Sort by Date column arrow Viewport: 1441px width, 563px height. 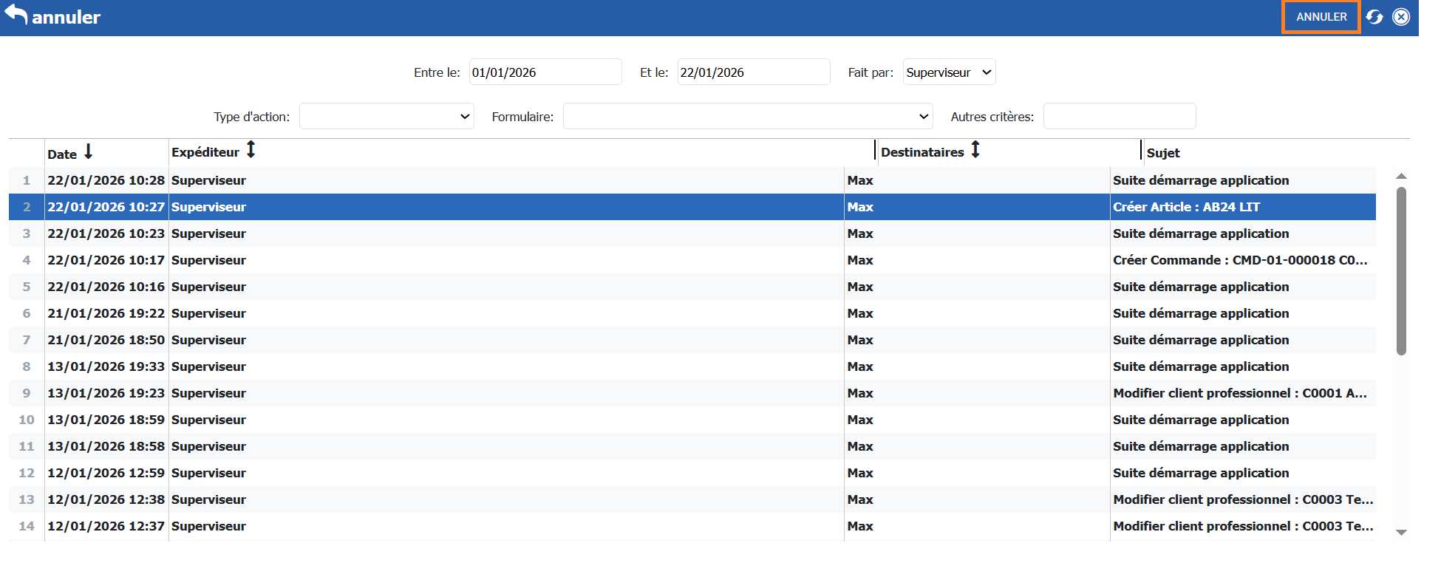point(89,152)
